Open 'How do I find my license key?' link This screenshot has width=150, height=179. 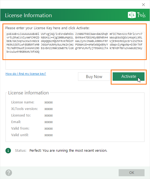click(x=26, y=74)
